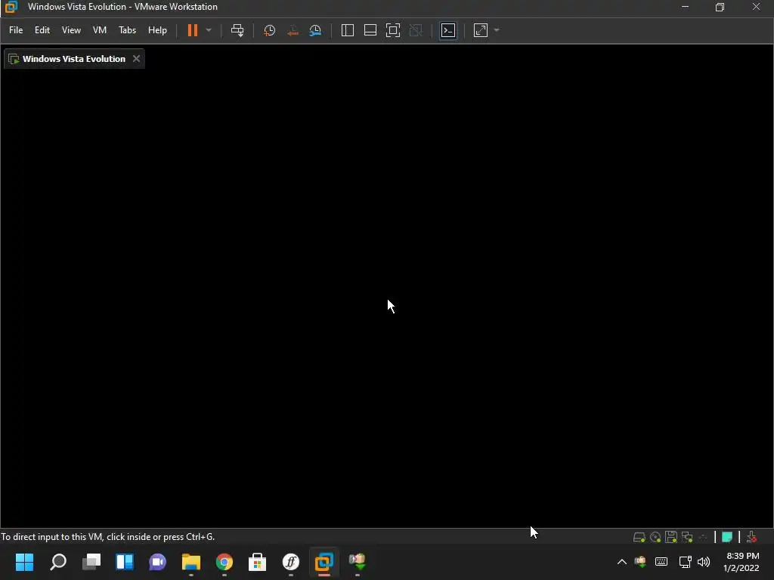Open the Windows Start menu
Viewport: 774px width, 580px height.
point(24,562)
